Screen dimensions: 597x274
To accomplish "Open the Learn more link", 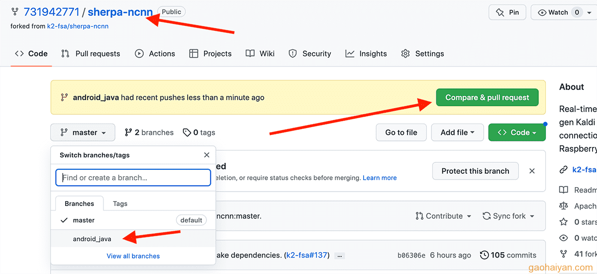I will (380, 178).
